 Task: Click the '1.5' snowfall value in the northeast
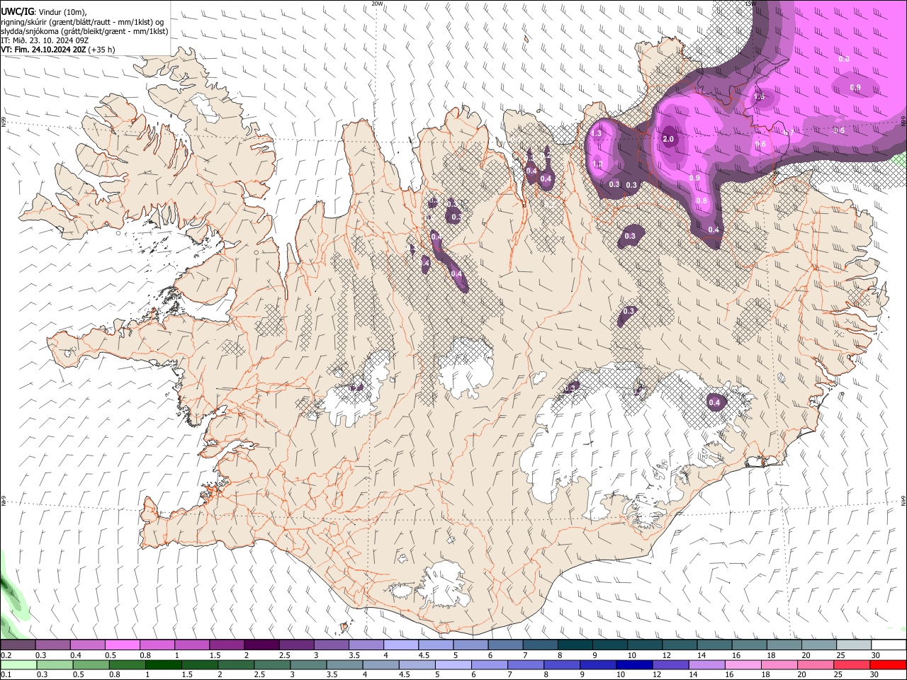(759, 97)
